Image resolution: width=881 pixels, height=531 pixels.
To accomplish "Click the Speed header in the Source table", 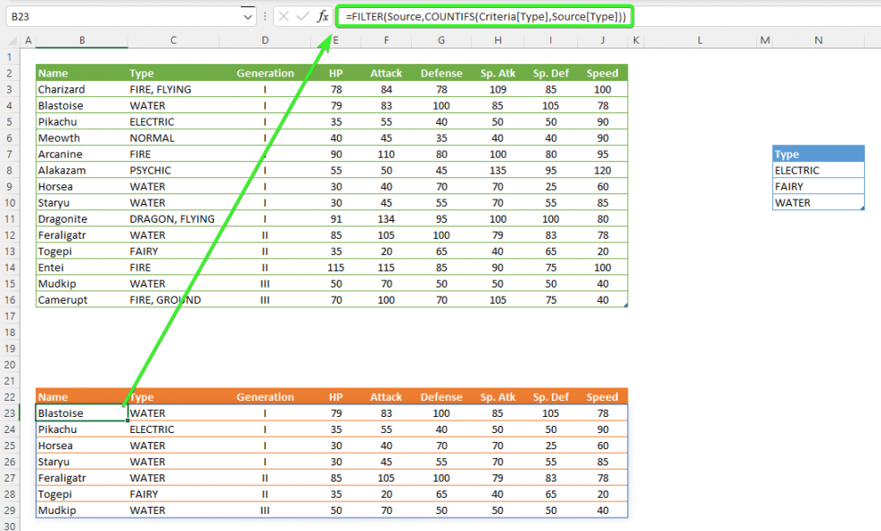I will tap(602, 73).
